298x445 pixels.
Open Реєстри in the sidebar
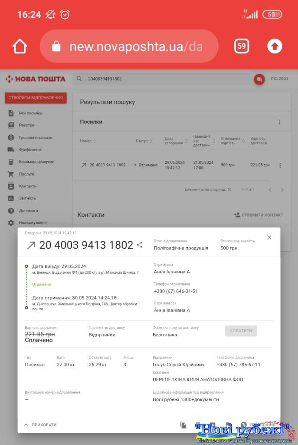point(26,125)
